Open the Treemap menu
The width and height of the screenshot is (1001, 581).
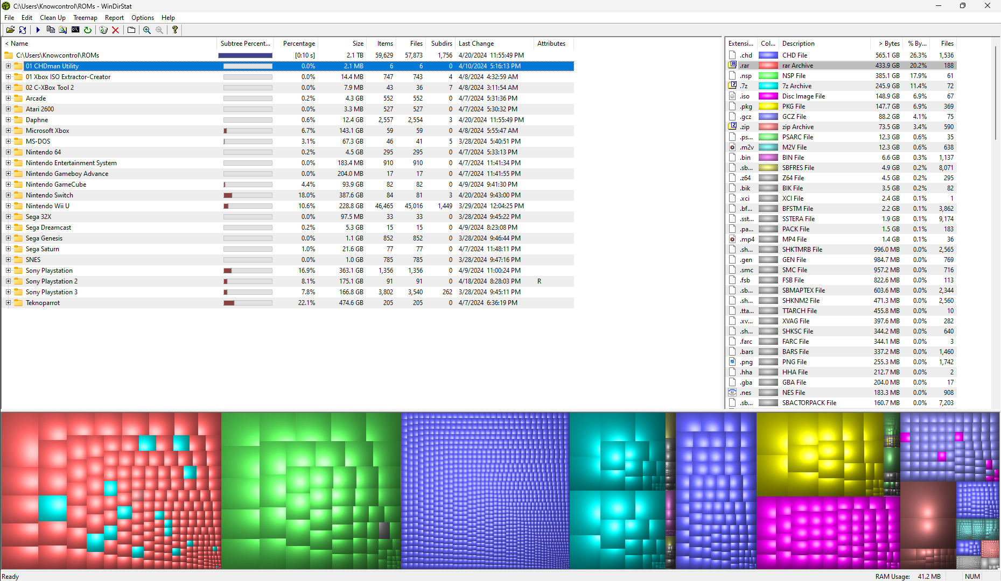pyautogui.click(x=85, y=18)
